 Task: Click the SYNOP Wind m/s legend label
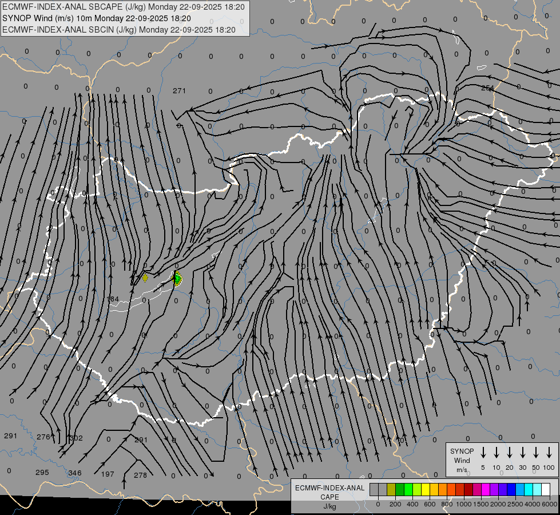[462, 460]
